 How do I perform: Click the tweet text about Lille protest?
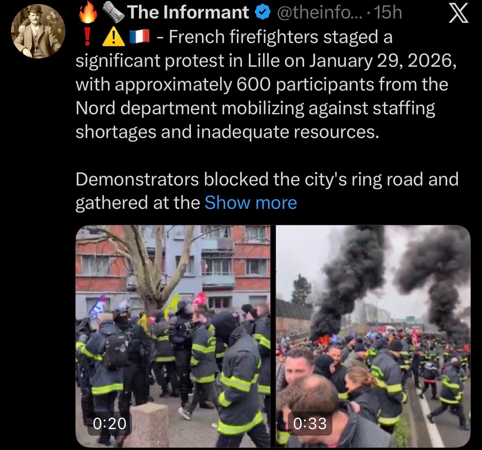[x=266, y=84]
